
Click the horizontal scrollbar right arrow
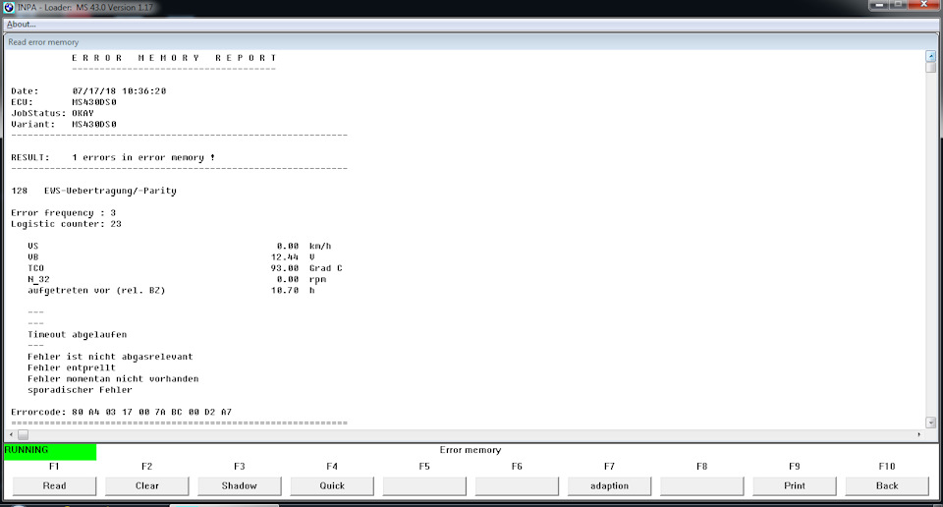click(x=919, y=434)
